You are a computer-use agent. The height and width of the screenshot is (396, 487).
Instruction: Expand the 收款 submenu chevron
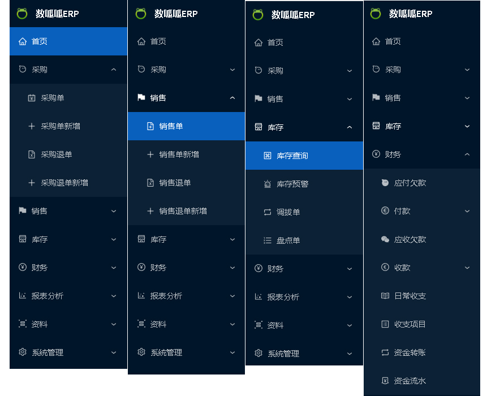pyautogui.click(x=467, y=268)
